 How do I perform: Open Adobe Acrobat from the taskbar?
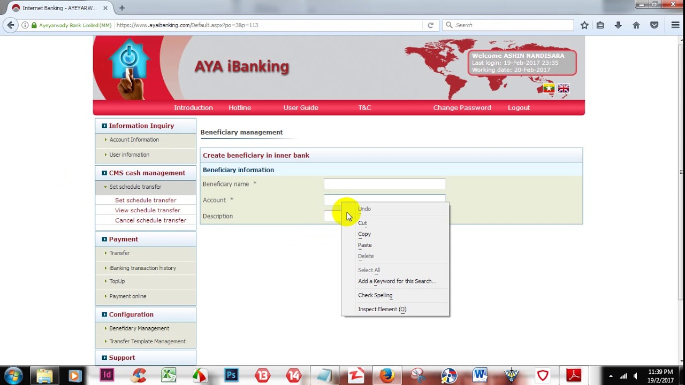pyautogui.click(x=574, y=375)
